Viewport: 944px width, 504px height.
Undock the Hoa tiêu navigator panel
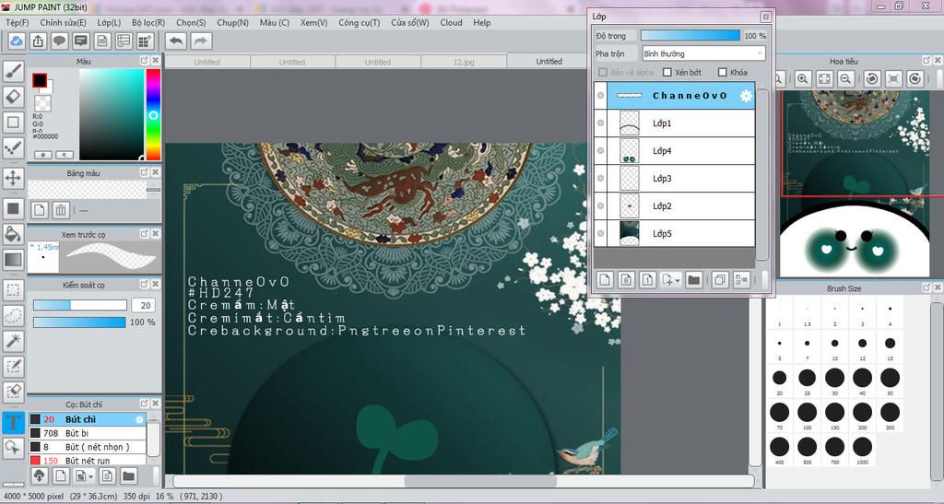(926, 61)
